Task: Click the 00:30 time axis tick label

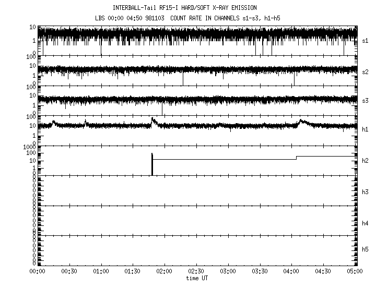Action: pyautogui.click(x=69, y=271)
